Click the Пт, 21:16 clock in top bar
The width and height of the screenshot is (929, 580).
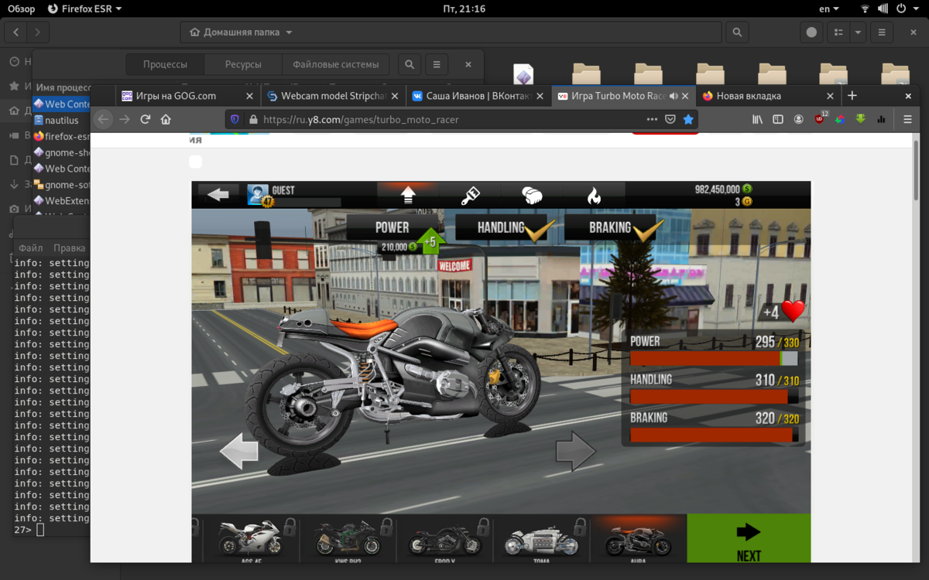(x=464, y=9)
